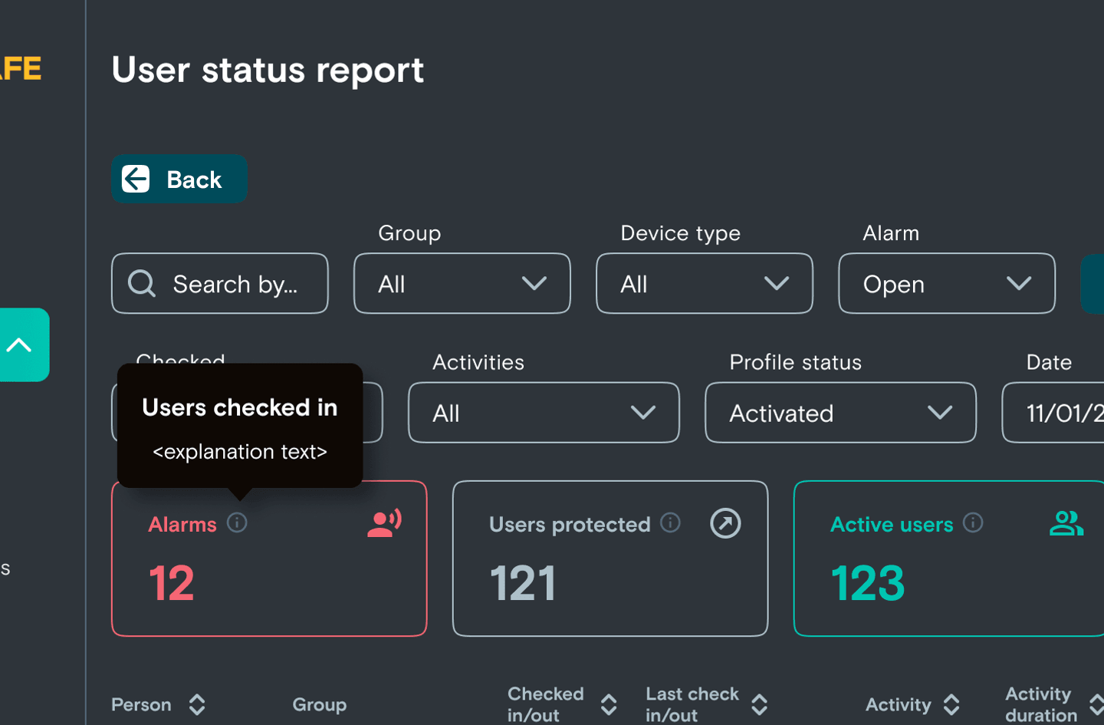Click info icon next to Active users
This screenshot has width=1104, height=725.
tap(973, 523)
